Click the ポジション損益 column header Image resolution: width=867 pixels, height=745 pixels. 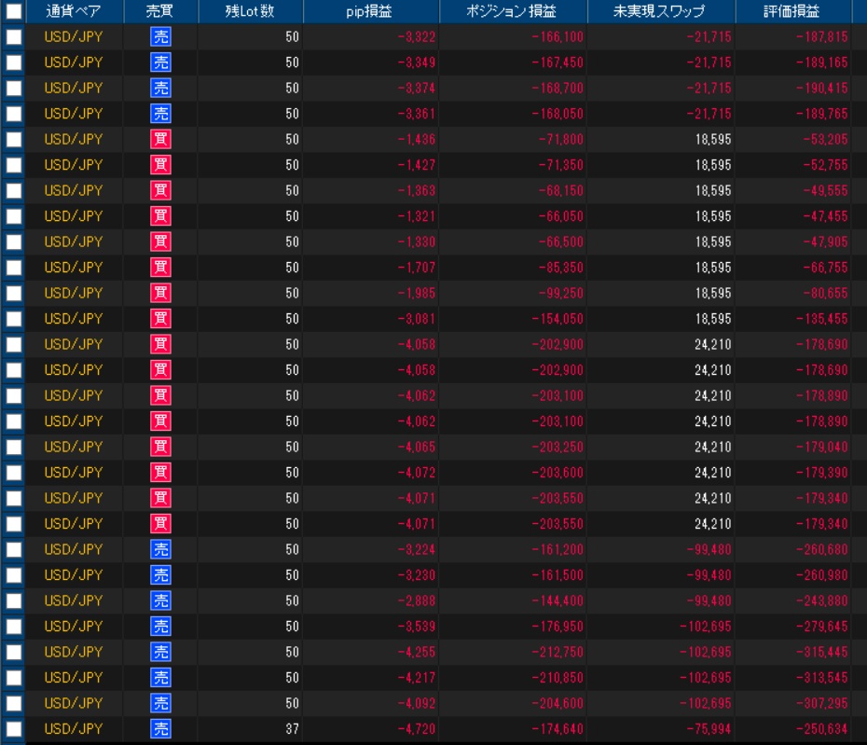[513, 11]
